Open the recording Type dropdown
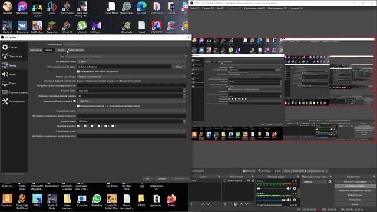This screenshot has height=212, width=377. point(126,57)
